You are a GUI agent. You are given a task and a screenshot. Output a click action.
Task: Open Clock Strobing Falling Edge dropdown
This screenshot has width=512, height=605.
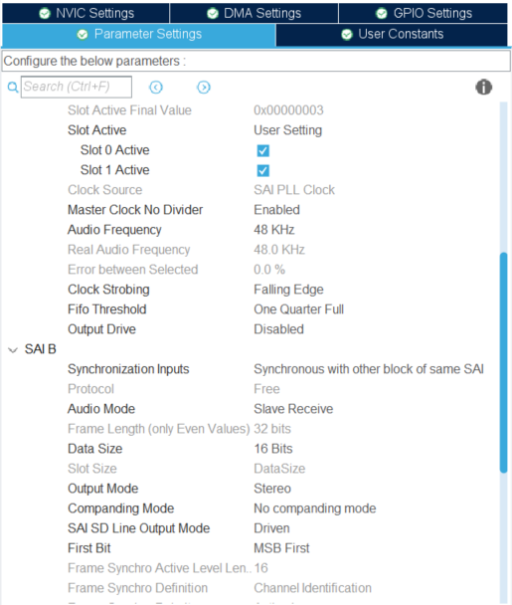click(x=288, y=290)
